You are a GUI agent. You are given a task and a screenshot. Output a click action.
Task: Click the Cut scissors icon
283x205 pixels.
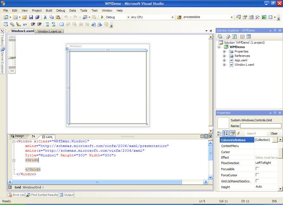pos(45,17)
